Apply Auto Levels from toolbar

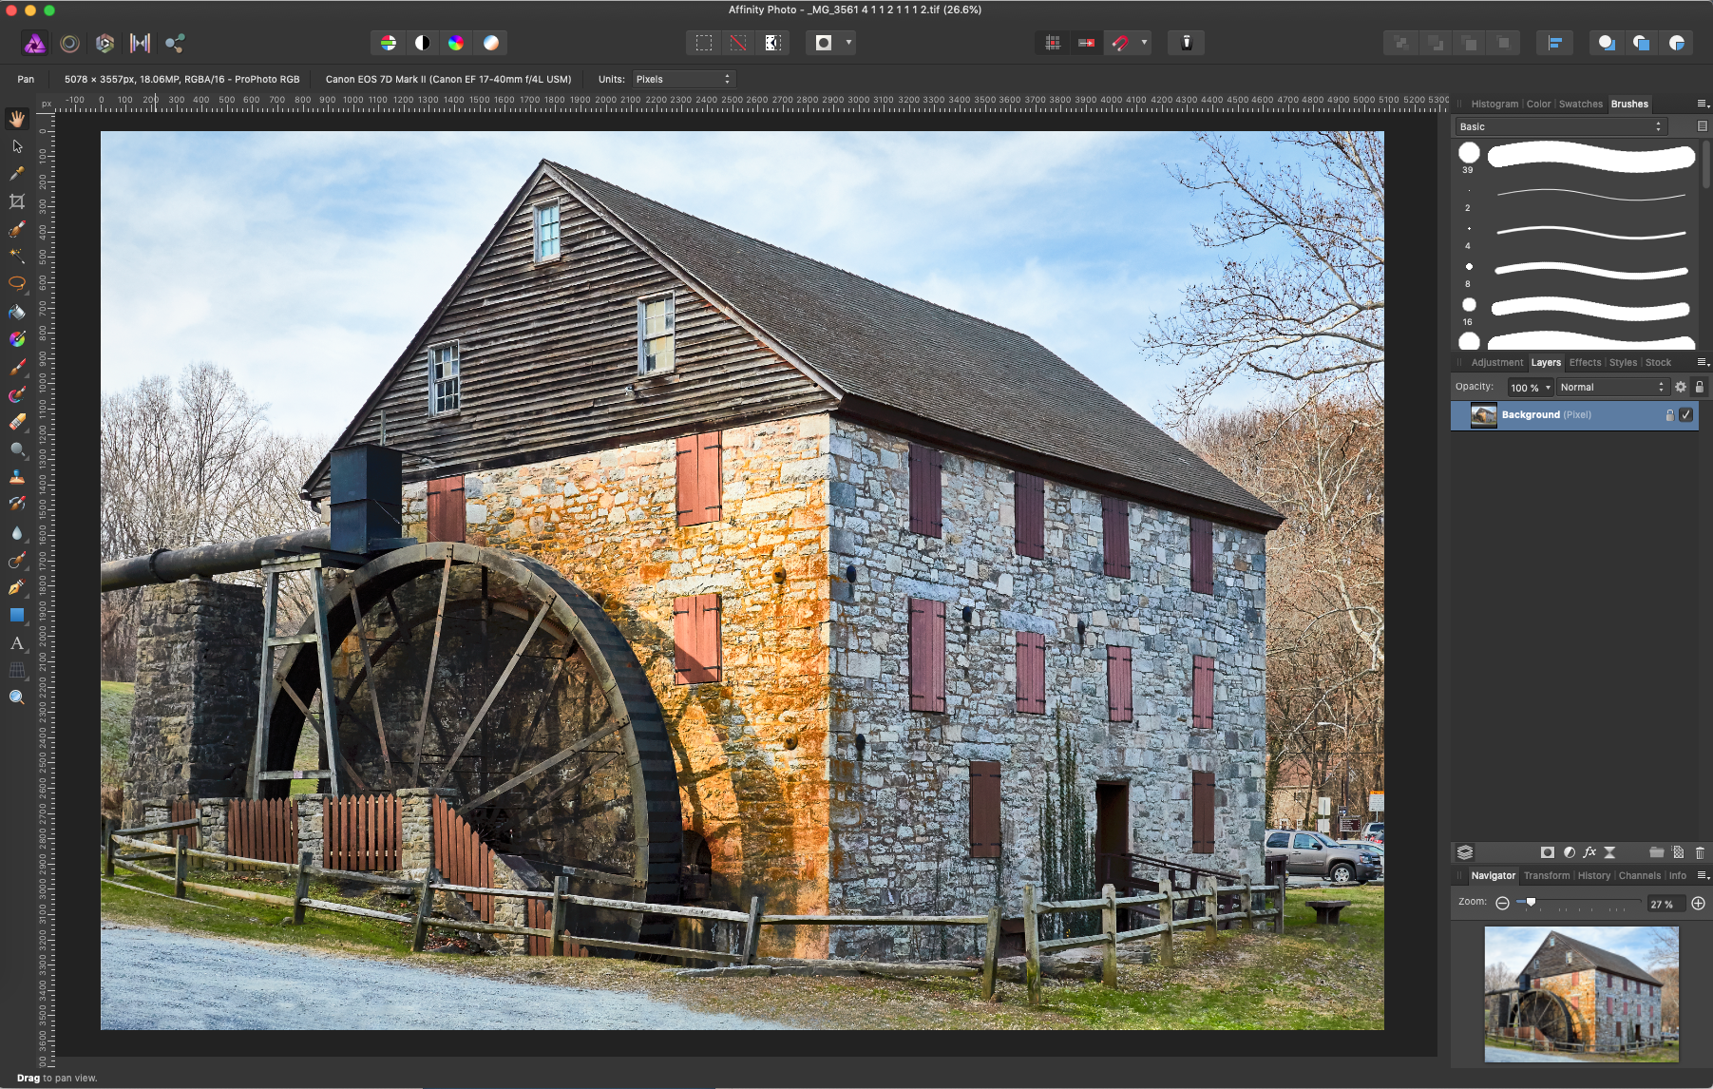389,43
